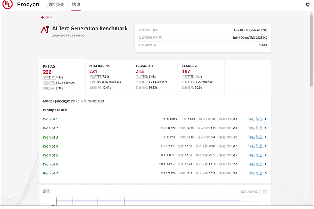Click the red back arrow icon
Screen dimensions: 314x209
coord(42,18)
